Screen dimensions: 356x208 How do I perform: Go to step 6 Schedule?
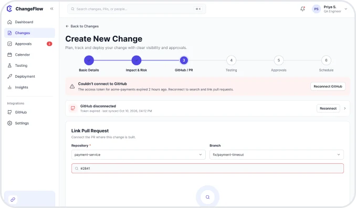[x=326, y=60]
